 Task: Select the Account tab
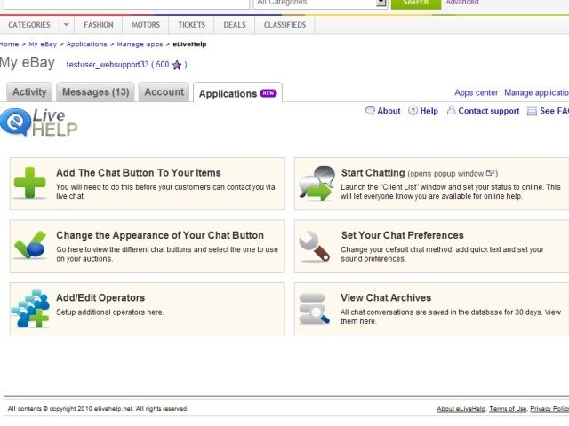pos(164,92)
